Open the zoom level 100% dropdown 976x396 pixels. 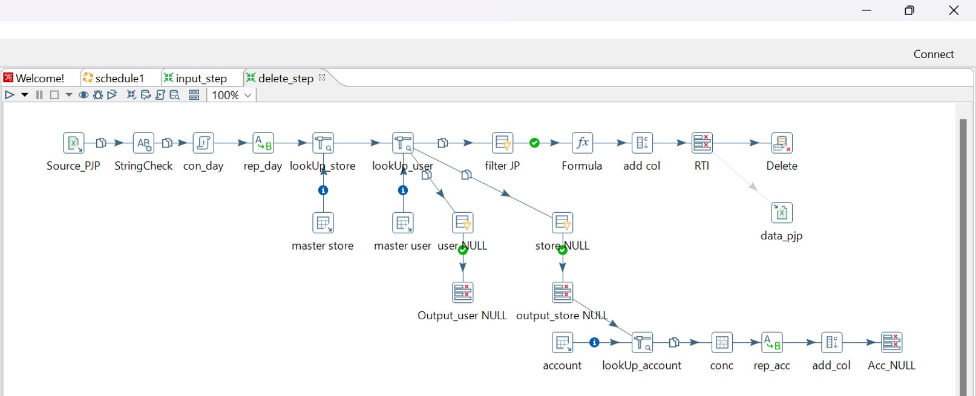[232, 95]
